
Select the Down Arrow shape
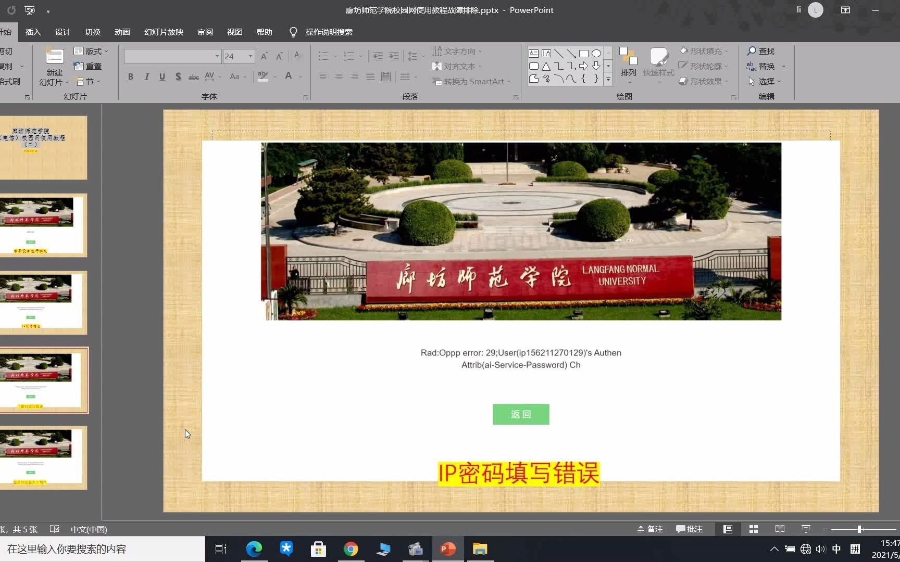pos(596,66)
